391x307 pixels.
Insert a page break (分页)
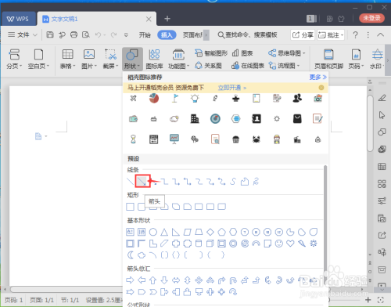coord(14,59)
